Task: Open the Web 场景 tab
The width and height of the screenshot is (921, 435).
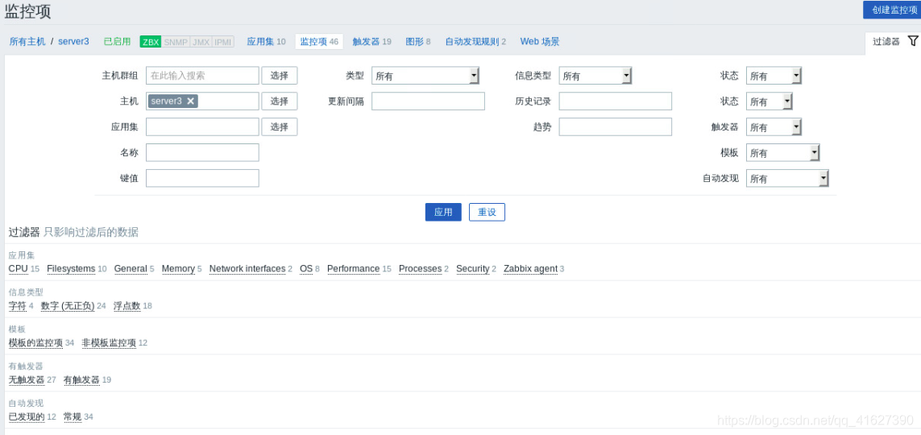Action: (x=540, y=42)
